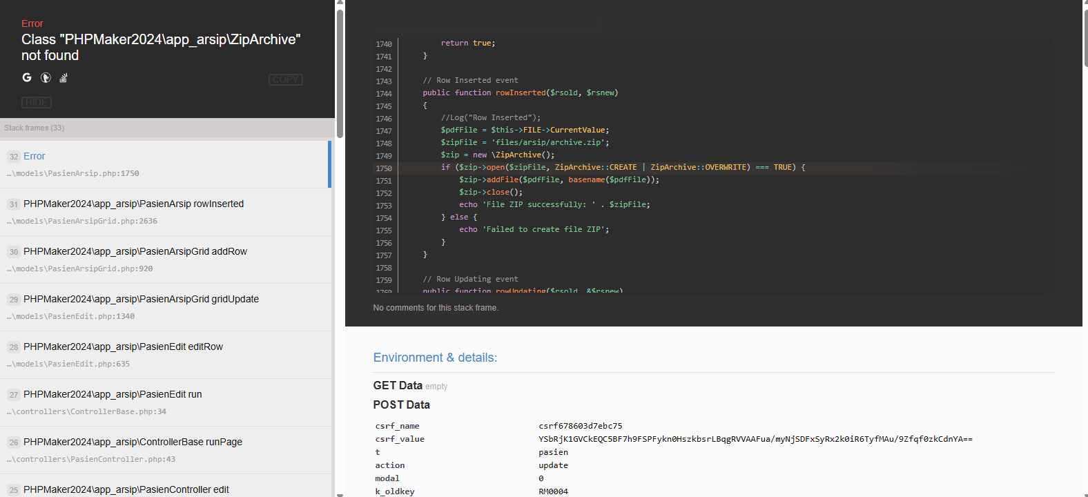Select frame 26 ControllerBase runPage
Image resolution: width=1088 pixels, height=497 pixels.
click(x=166, y=450)
